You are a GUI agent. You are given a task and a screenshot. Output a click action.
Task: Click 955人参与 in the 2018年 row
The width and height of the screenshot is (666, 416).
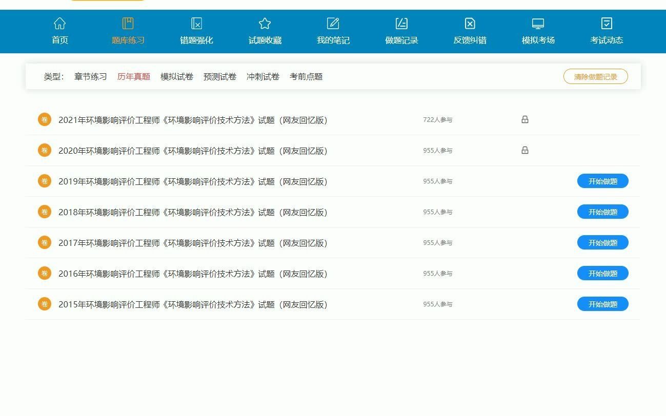(438, 212)
